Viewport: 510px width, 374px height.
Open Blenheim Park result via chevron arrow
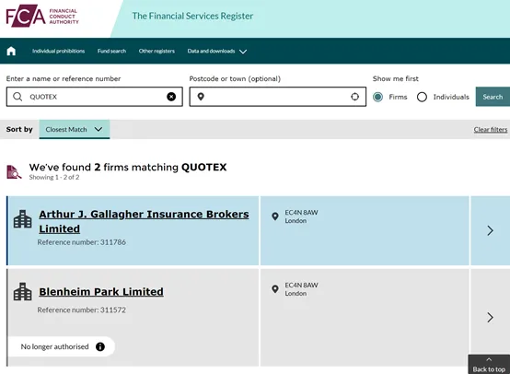[x=490, y=318]
